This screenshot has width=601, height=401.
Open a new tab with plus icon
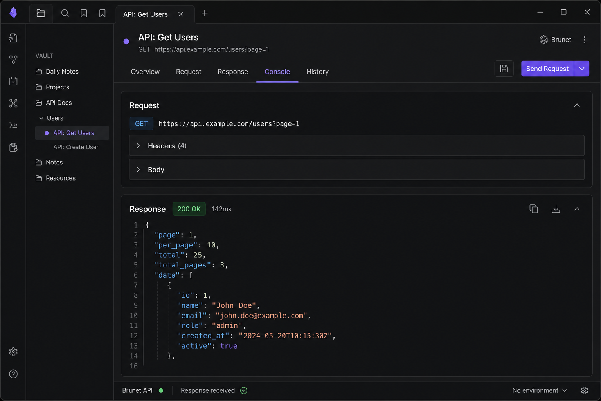(204, 13)
